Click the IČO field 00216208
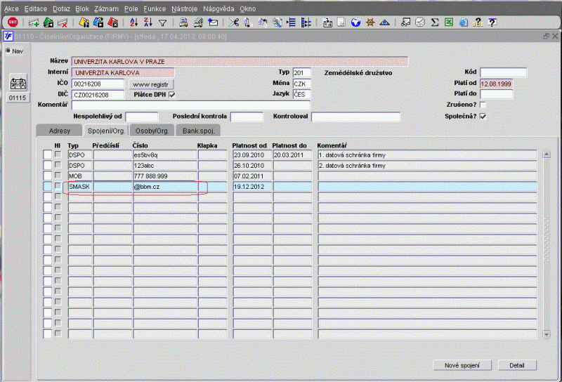 (98, 84)
